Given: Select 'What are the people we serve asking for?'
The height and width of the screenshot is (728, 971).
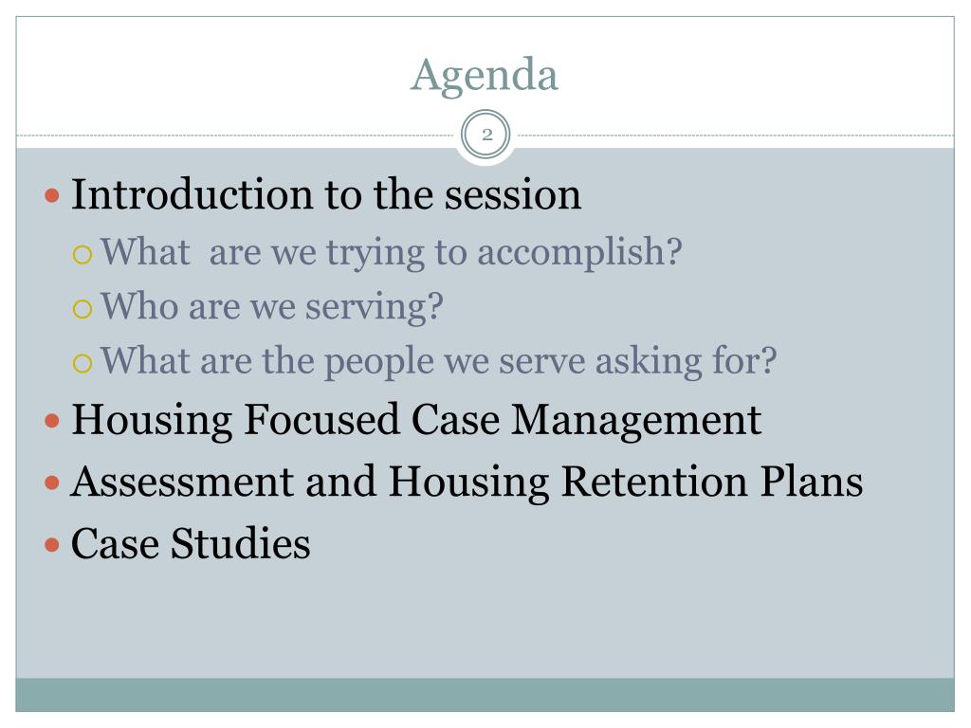Looking at the screenshot, I should point(438,361).
